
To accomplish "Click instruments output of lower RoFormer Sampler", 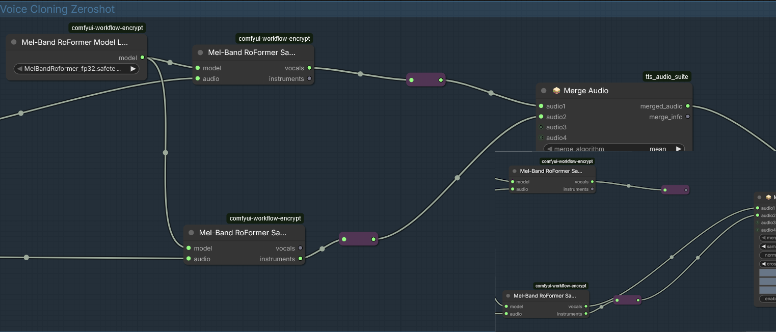I will [301, 259].
